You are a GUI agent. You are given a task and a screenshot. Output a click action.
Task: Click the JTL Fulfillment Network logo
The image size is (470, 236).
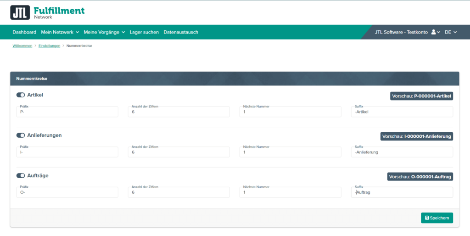[47, 12]
